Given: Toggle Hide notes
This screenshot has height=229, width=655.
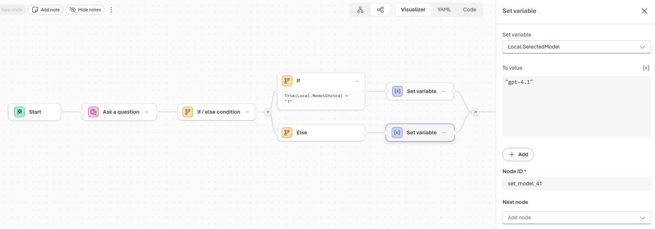Looking at the screenshot, I should tap(85, 10).
